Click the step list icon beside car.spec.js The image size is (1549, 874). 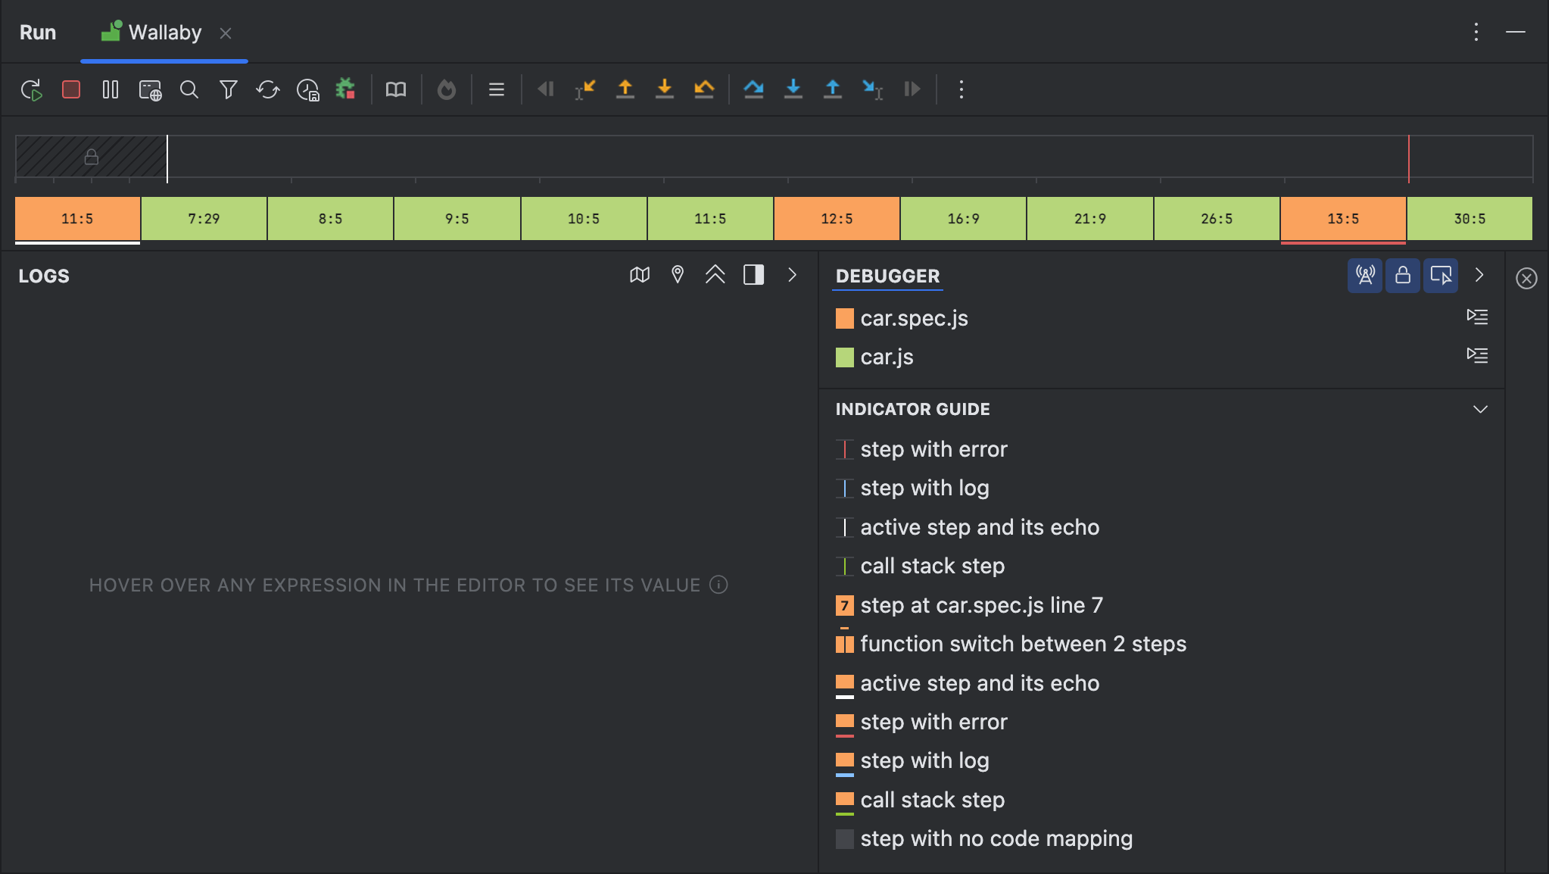1477,317
